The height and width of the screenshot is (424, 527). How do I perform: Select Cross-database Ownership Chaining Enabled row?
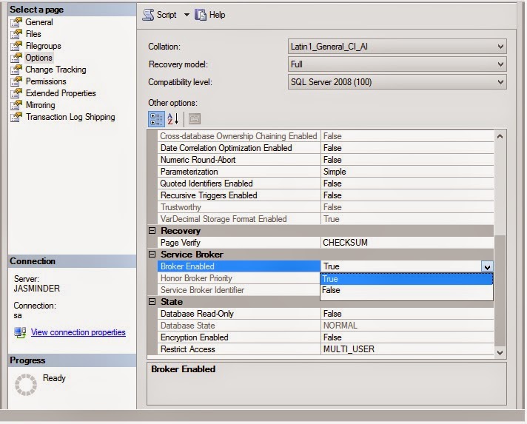click(326, 136)
